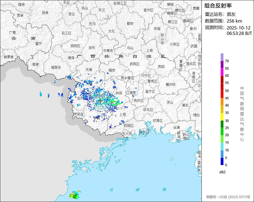The width and height of the screenshot is (254, 202).
Task: Click the 06:53:28 BJT timestamp
Action: coord(239,33)
